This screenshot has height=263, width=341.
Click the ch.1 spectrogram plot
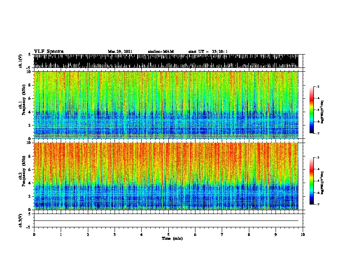coord(166,105)
